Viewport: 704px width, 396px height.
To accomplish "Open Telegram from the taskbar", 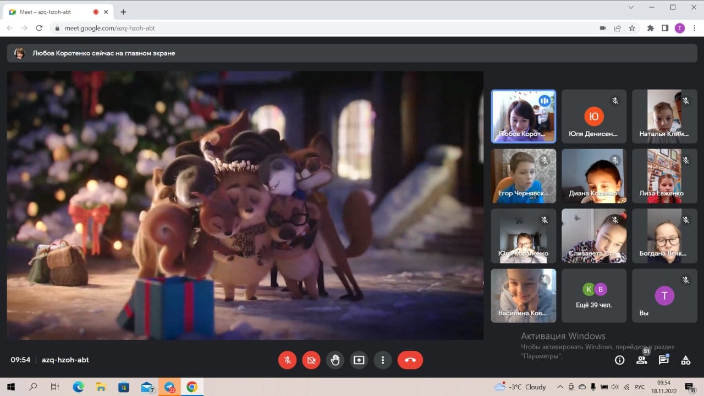I will [x=169, y=387].
